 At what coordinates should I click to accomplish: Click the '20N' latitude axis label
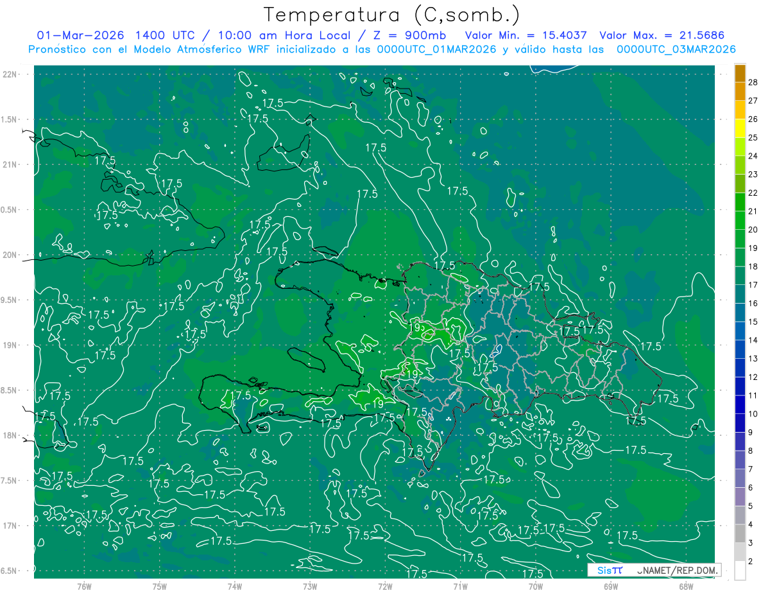click(x=10, y=255)
